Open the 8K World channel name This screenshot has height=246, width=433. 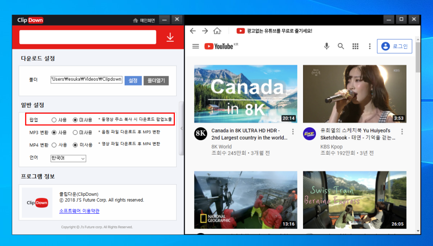point(221,147)
